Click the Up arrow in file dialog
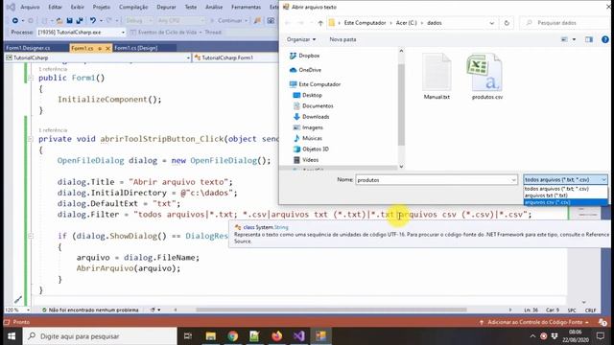 click(x=320, y=23)
